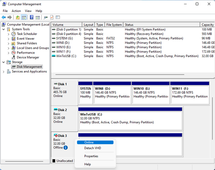Toggle Show/Hide Action Pane icon
The height and width of the screenshot is (170, 215).
38,17
